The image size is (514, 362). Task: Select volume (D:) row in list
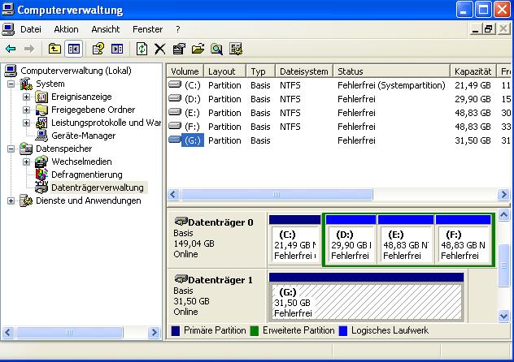(339, 99)
